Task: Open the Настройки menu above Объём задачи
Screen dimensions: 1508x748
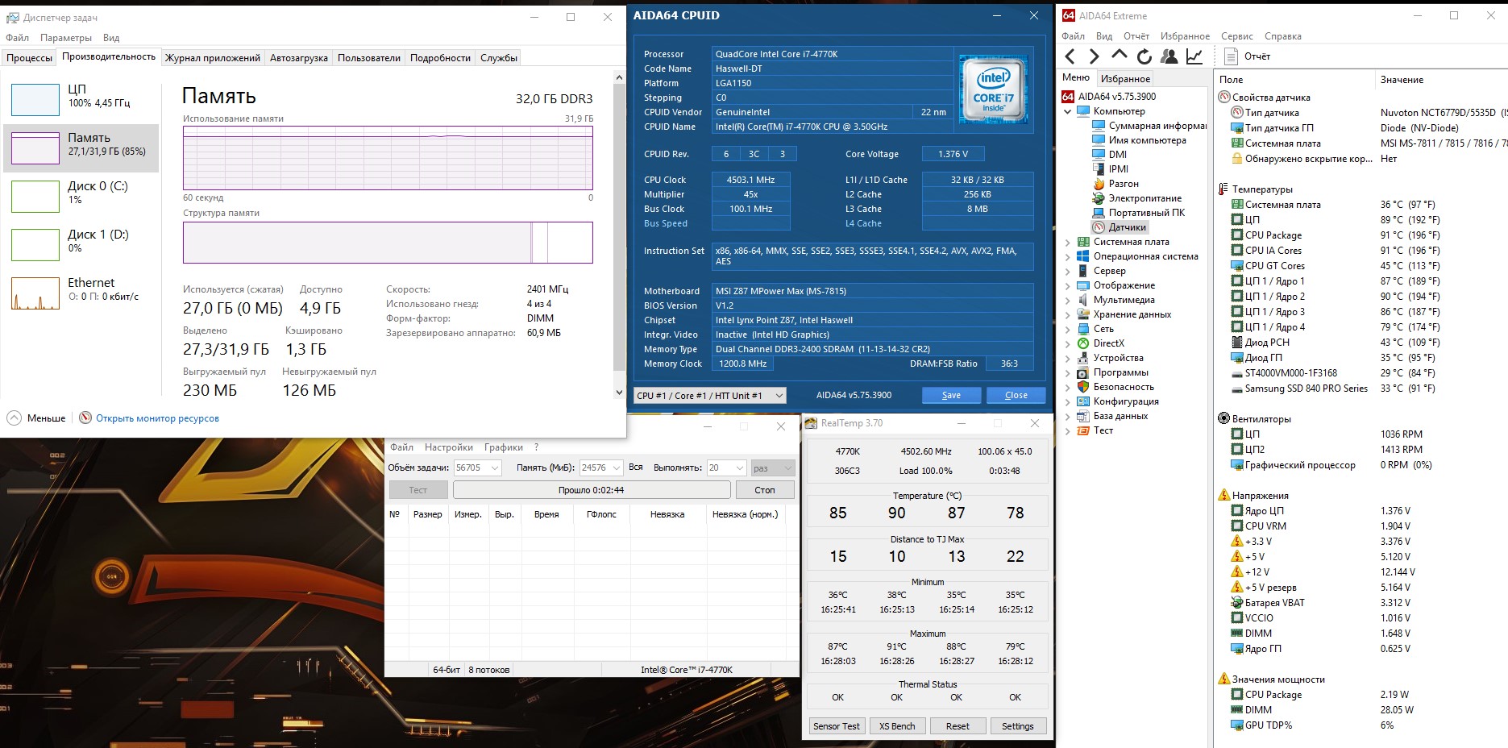Action: pos(449,447)
